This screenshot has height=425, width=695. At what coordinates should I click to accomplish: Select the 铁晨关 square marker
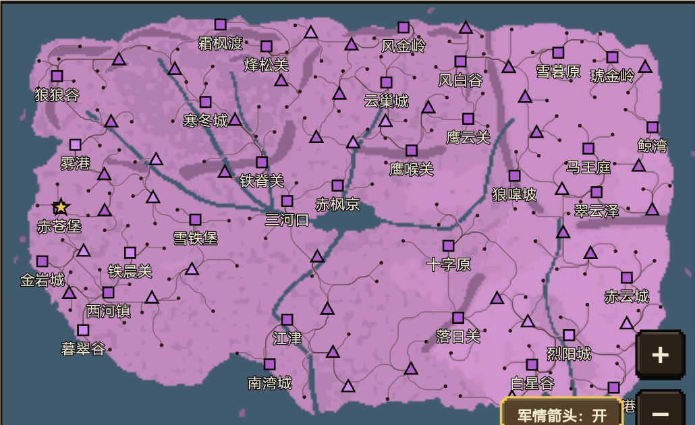[x=130, y=252]
